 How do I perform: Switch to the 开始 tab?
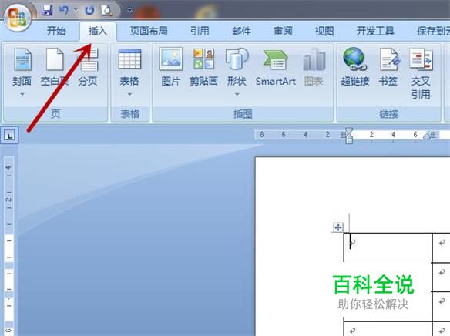coord(56,31)
